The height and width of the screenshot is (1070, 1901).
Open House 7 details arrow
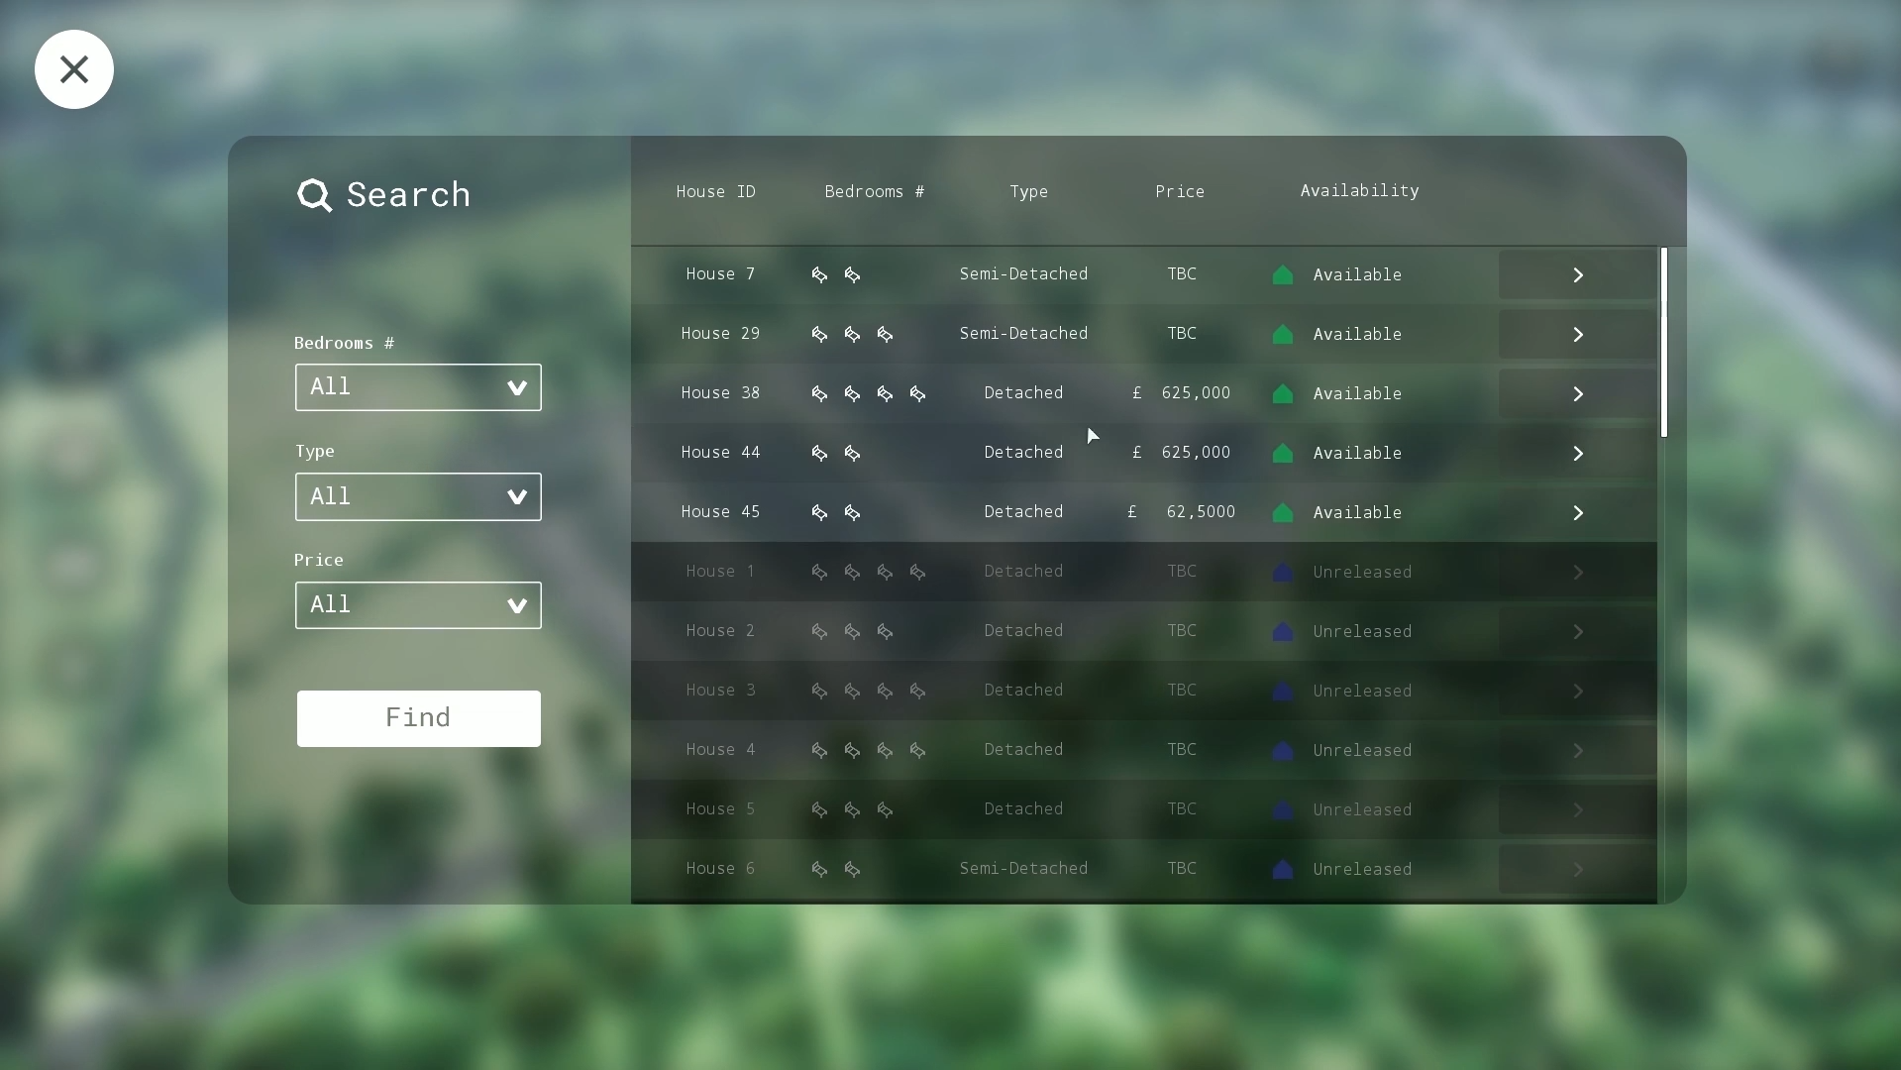point(1577,275)
